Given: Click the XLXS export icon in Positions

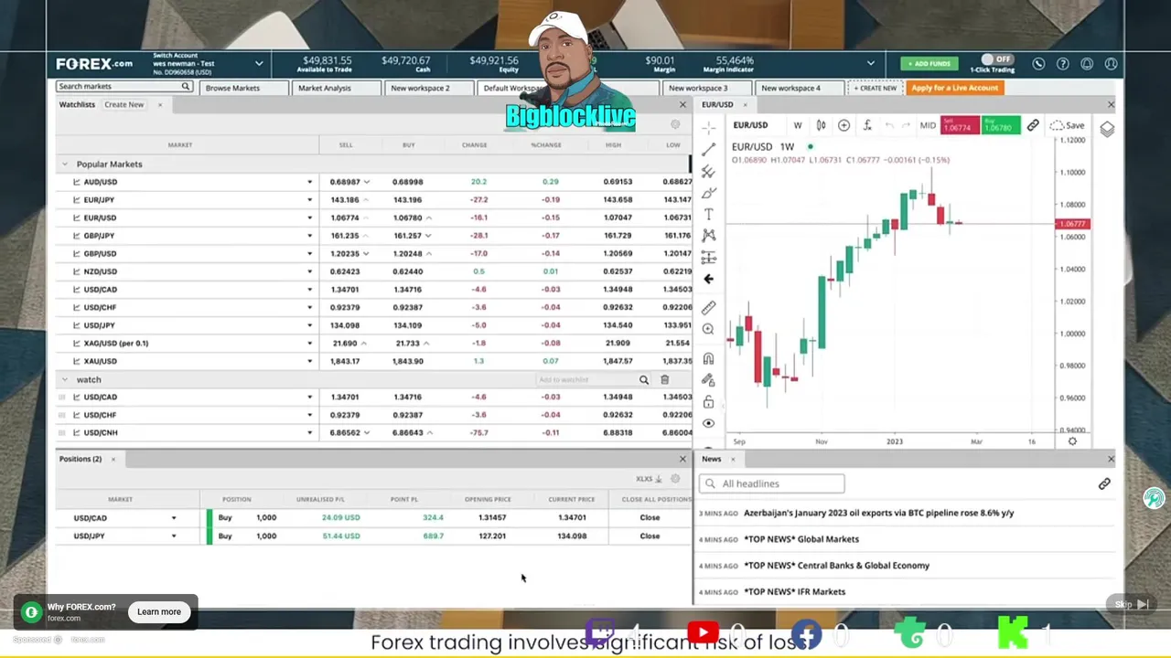Looking at the screenshot, I should coord(649,479).
